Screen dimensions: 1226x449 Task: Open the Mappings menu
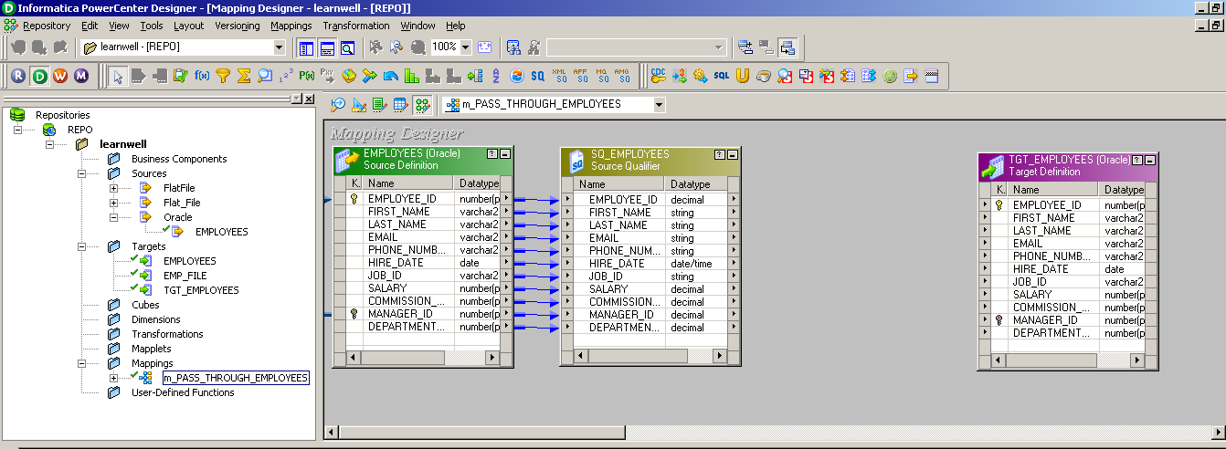pos(291,26)
